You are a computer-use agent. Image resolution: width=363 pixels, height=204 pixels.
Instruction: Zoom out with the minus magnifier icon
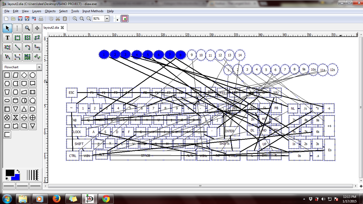(89, 19)
